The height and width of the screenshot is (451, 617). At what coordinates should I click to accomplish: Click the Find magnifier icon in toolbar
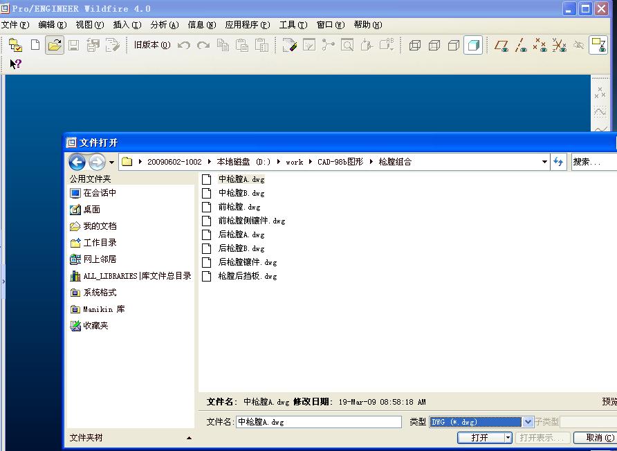click(347, 45)
